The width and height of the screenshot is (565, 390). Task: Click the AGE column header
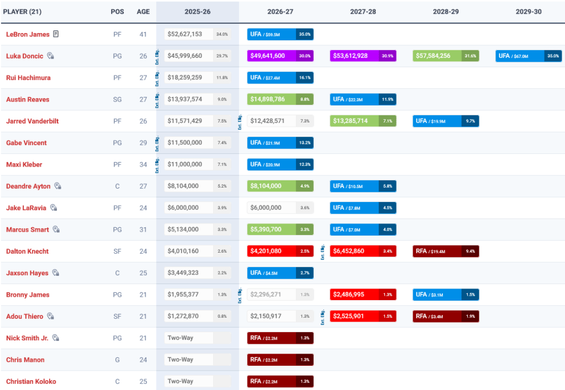click(x=143, y=12)
